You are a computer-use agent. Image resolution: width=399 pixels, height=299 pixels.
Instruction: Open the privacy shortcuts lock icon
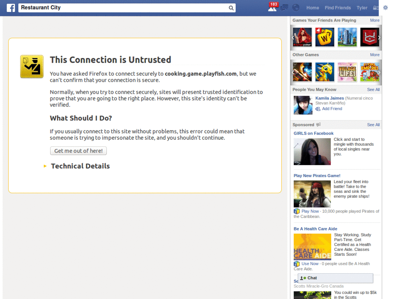click(376, 8)
